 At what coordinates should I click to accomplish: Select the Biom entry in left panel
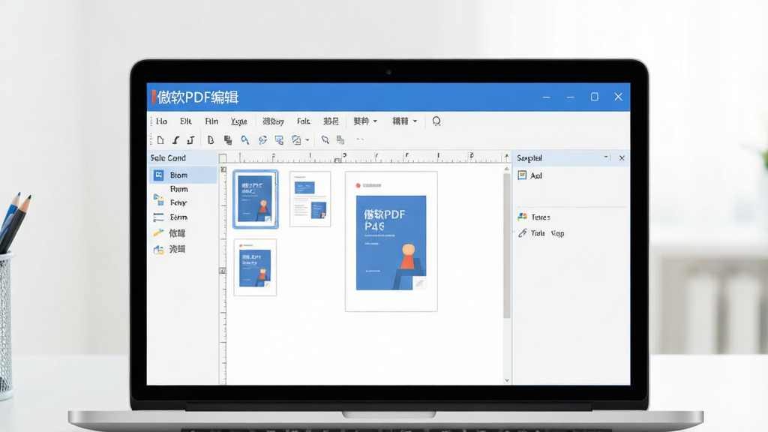[x=183, y=175]
